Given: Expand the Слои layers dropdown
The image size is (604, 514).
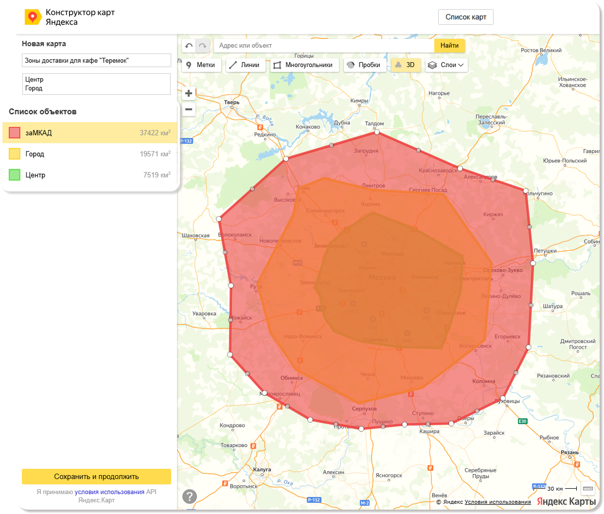Looking at the screenshot, I should (x=446, y=65).
